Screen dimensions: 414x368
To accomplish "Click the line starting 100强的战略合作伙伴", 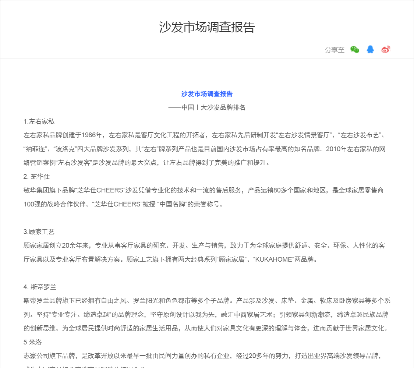I will click(124, 204).
